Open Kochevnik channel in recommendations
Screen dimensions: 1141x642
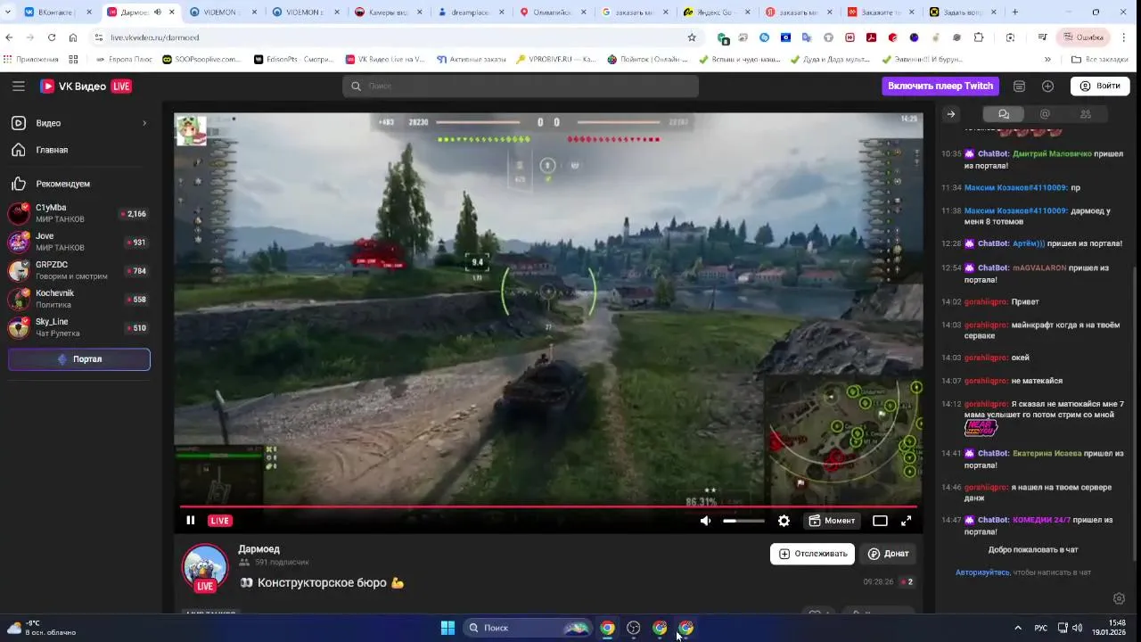point(78,300)
